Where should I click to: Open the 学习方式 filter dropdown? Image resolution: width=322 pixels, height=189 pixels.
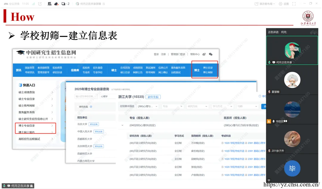222,106
